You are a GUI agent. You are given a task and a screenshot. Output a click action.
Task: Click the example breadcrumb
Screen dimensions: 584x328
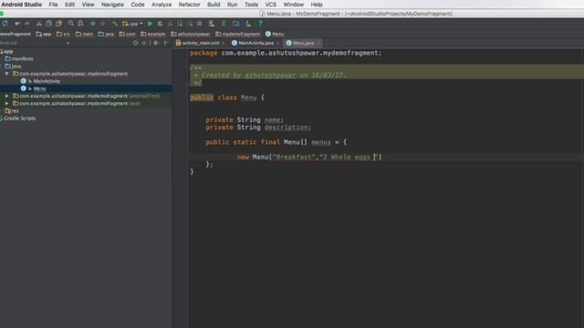[152, 34]
